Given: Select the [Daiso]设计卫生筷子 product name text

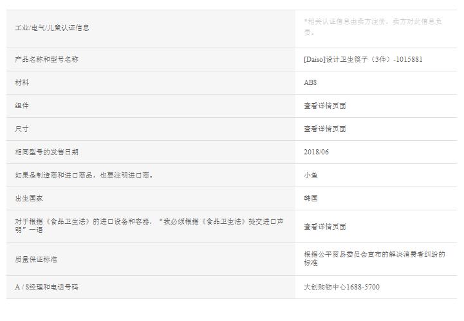Looking at the screenshot, I should [363, 59].
